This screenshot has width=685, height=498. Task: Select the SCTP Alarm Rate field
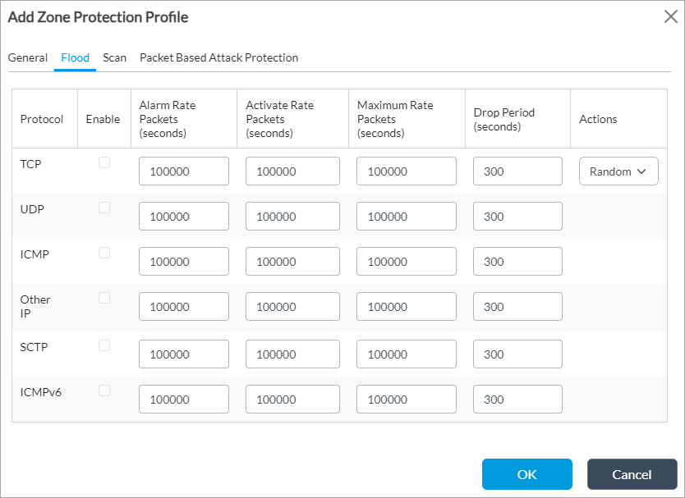click(x=183, y=354)
